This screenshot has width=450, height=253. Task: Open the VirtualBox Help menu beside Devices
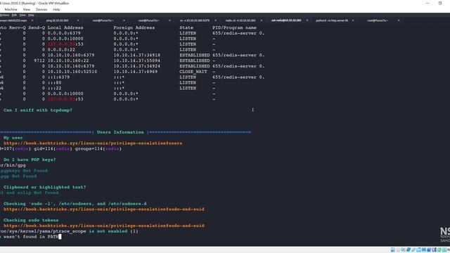click(56, 9)
